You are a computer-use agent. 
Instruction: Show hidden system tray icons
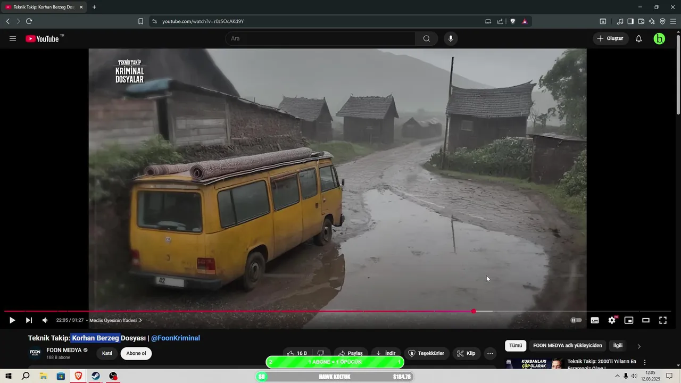[x=617, y=376]
